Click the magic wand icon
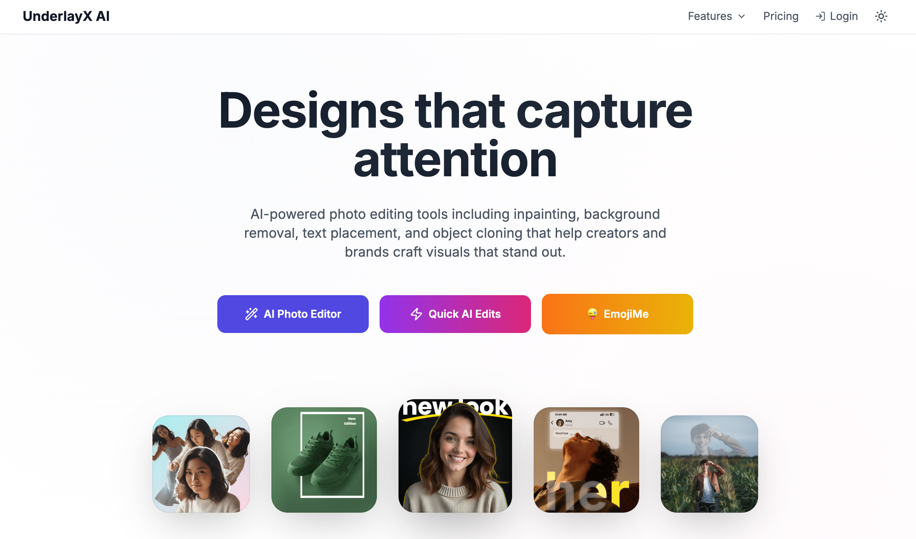The width and height of the screenshot is (916, 539). (x=251, y=314)
